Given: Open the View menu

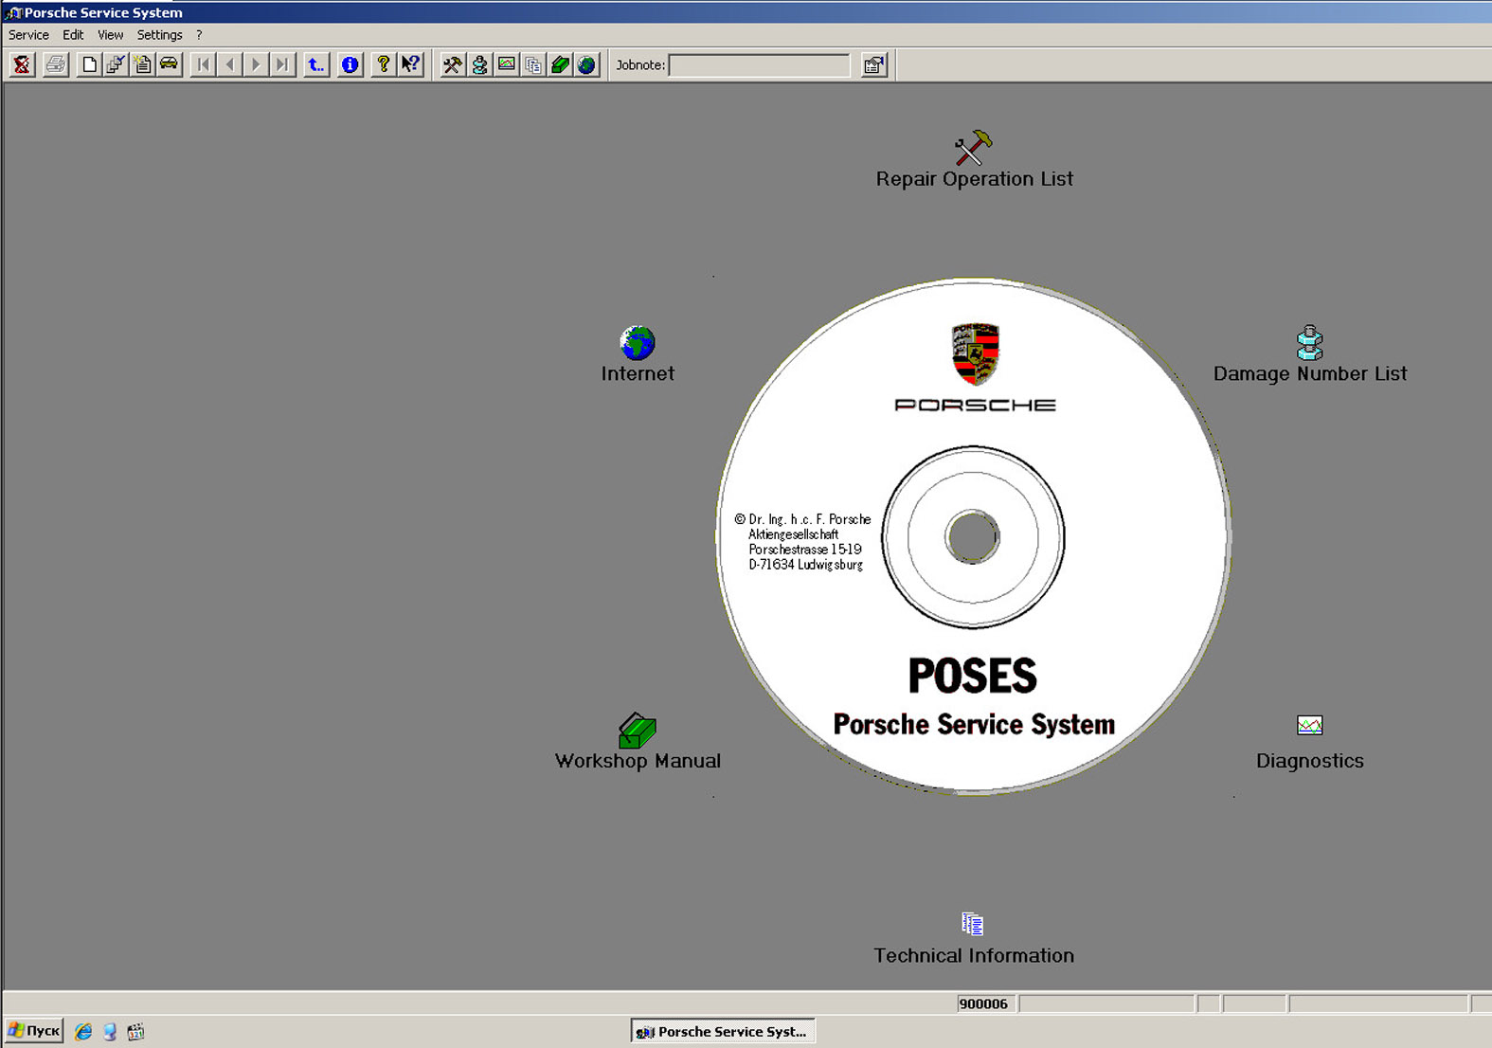Looking at the screenshot, I should tap(110, 35).
